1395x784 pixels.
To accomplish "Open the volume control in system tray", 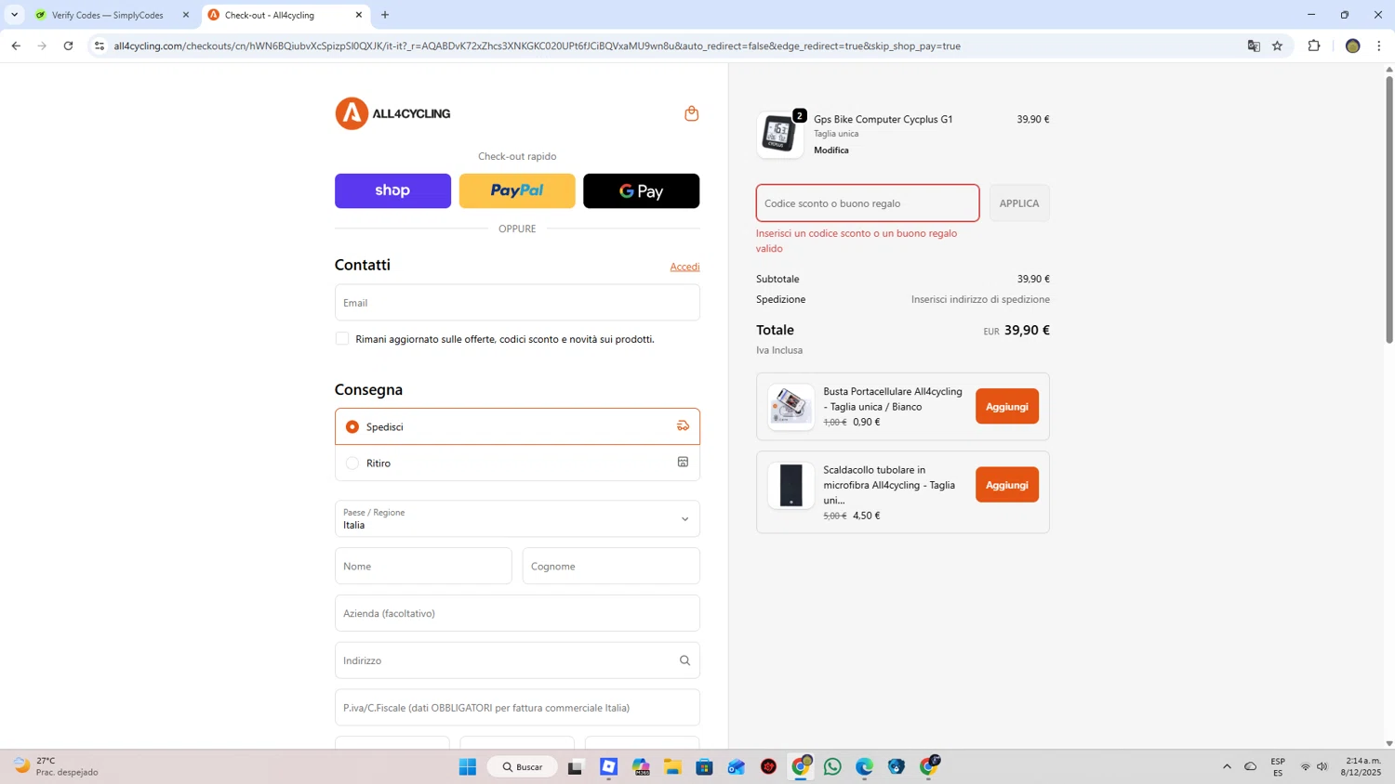I will (1322, 766).
